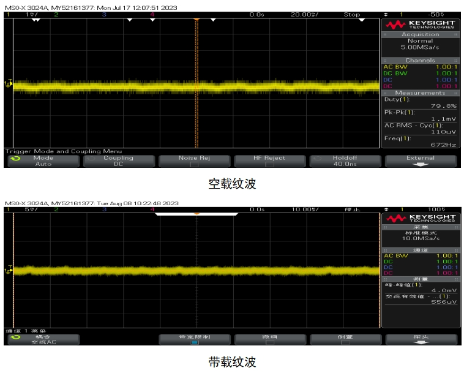Click the Pk-Pk(1) 1.1mV measurement readout
464x373 pixels.
pyautogui.click(x=420, y=115)
